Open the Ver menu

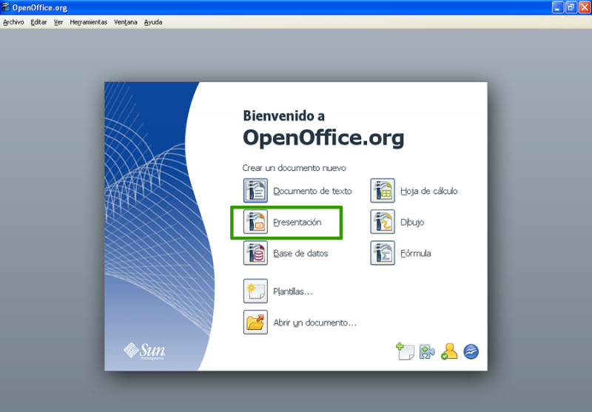(58, 22)
